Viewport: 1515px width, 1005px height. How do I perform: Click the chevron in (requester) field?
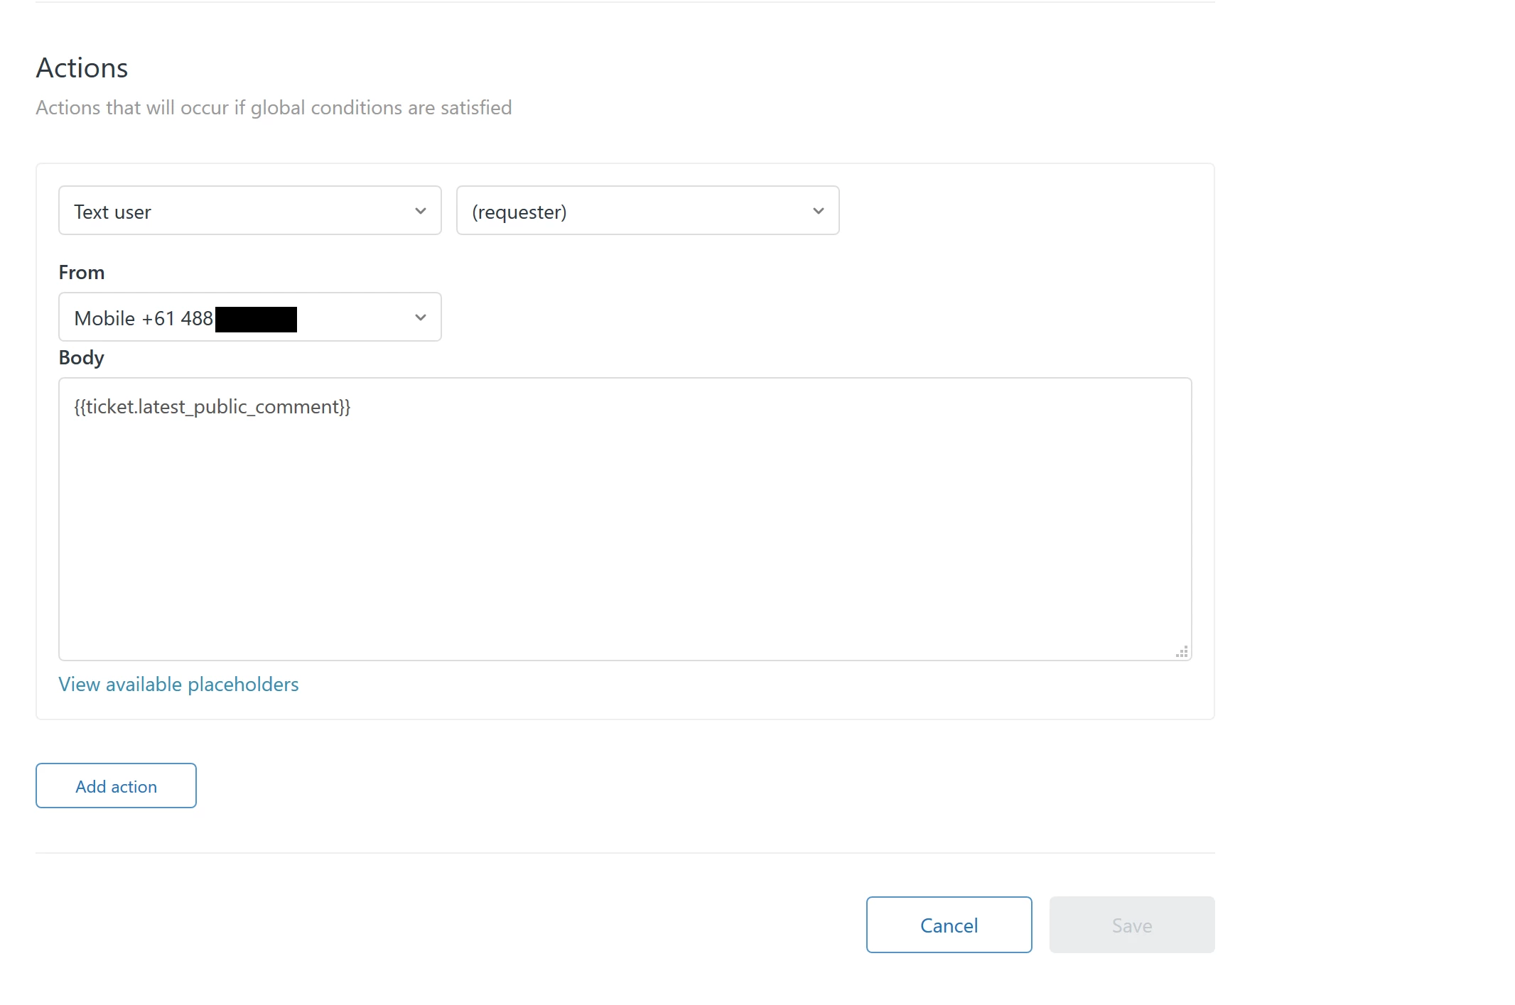coord(818,211)
